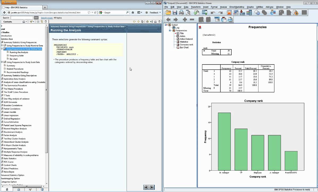
Task: Click the Search scope link
Action: (x=47, y=18)
